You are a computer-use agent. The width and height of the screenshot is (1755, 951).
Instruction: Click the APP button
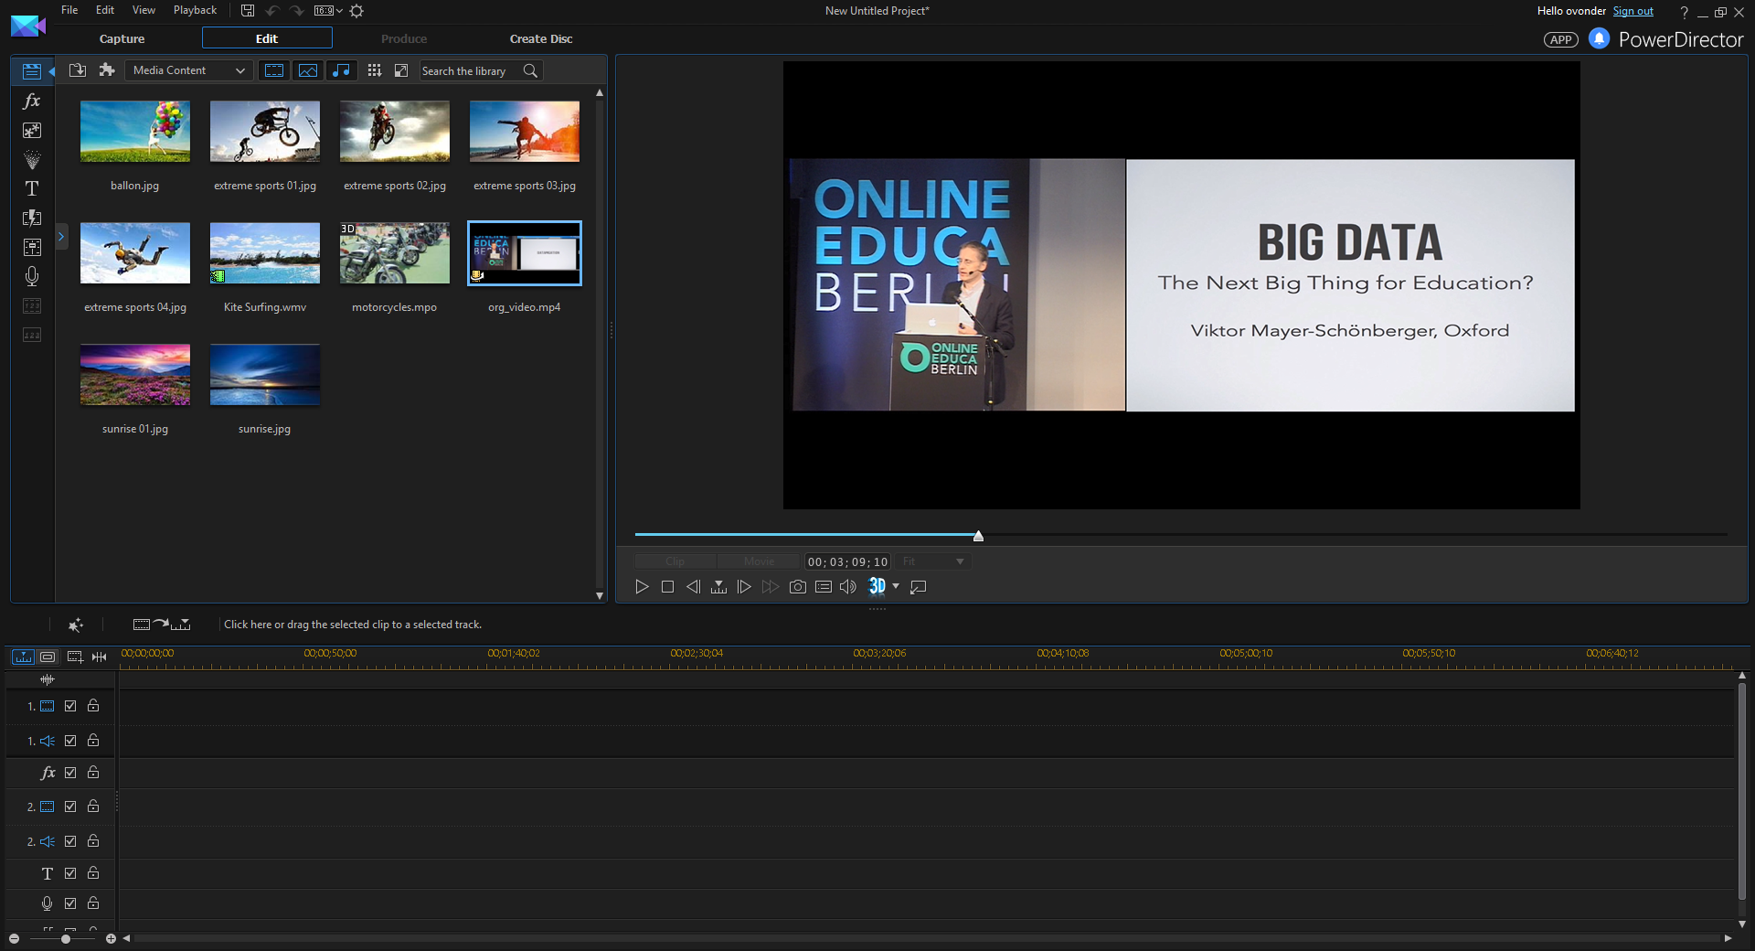click(1560, 39)
